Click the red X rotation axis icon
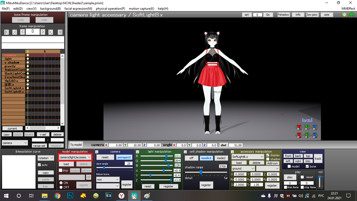The image size is (357, 201). (299, 127)
